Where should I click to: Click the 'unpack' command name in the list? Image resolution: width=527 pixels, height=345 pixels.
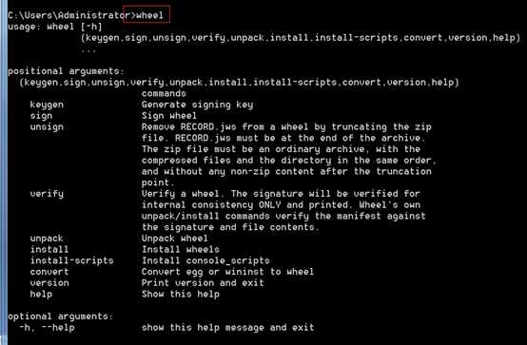pos(47,239)
